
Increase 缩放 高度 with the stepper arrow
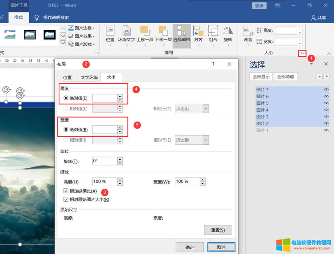coord(120,180)
